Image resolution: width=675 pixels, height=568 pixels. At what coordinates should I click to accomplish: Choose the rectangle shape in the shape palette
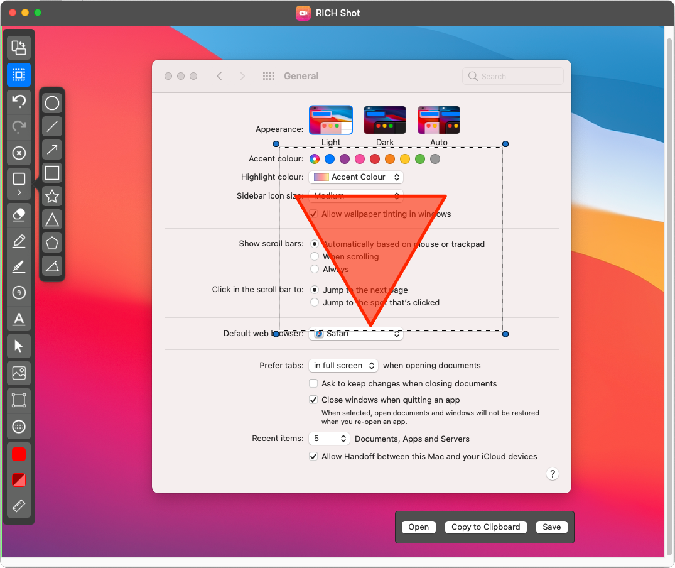(x=52, y=173)
